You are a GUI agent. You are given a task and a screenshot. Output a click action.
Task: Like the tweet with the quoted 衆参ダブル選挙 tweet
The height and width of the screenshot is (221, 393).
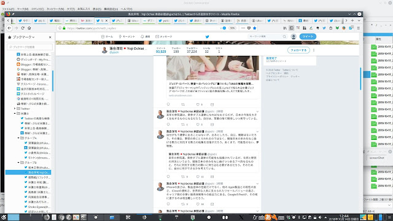198,177
